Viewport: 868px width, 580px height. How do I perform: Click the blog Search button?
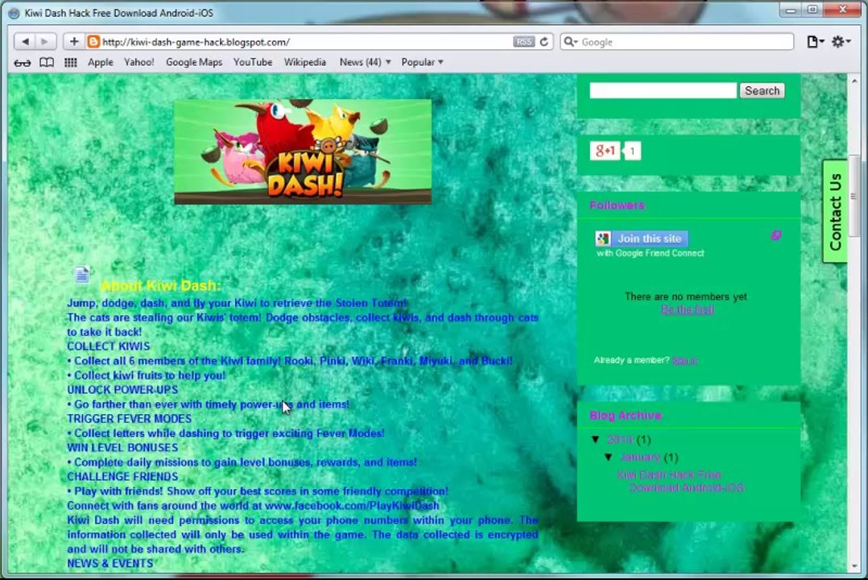pyautogui.click(x=762, y=90)
